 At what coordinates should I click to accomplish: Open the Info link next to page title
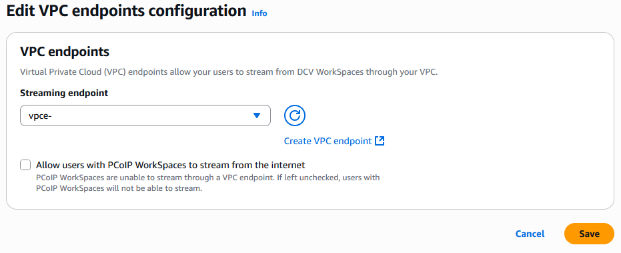(x=259, y=13)
